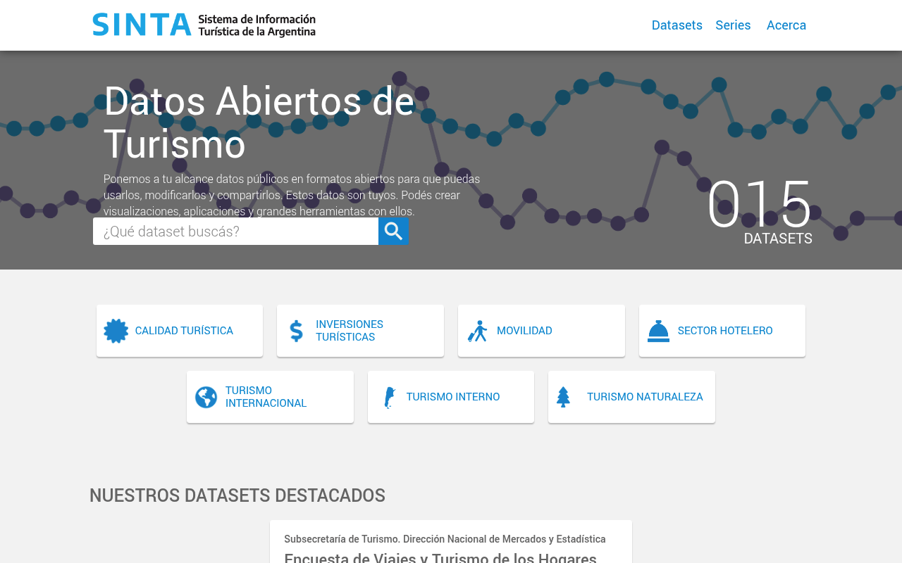
Task: Open the Acerca menu item
Action: point(786,25)
